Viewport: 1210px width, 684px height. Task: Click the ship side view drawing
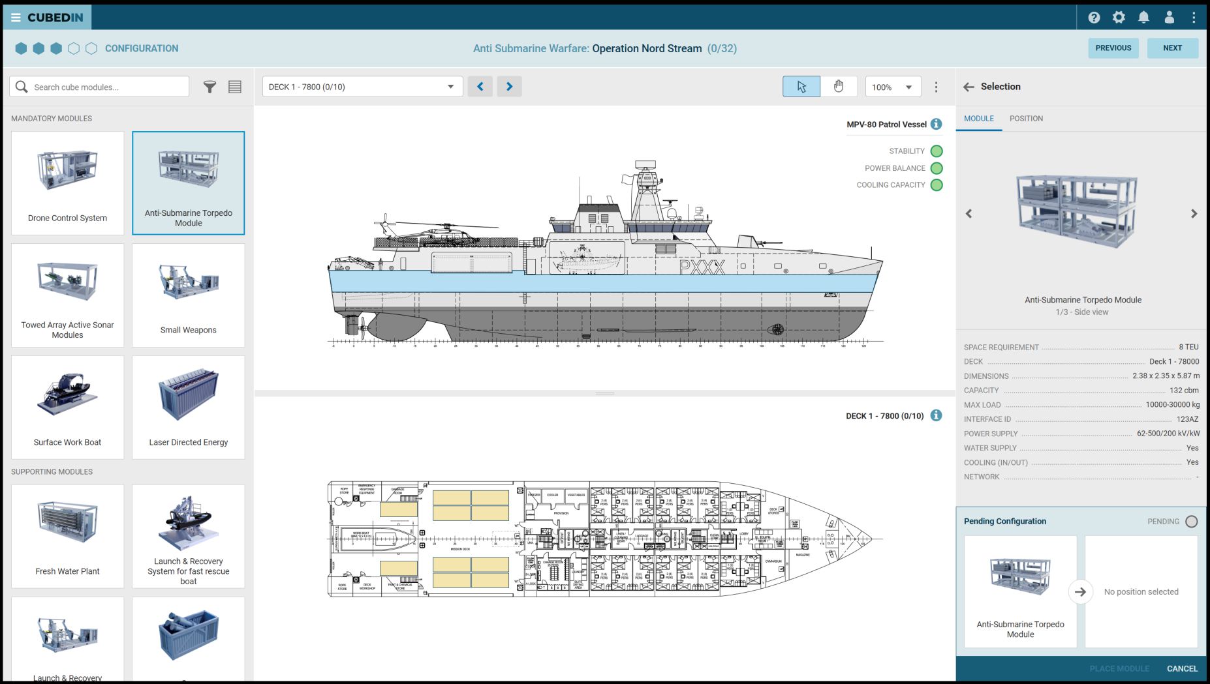pos(605,254)
